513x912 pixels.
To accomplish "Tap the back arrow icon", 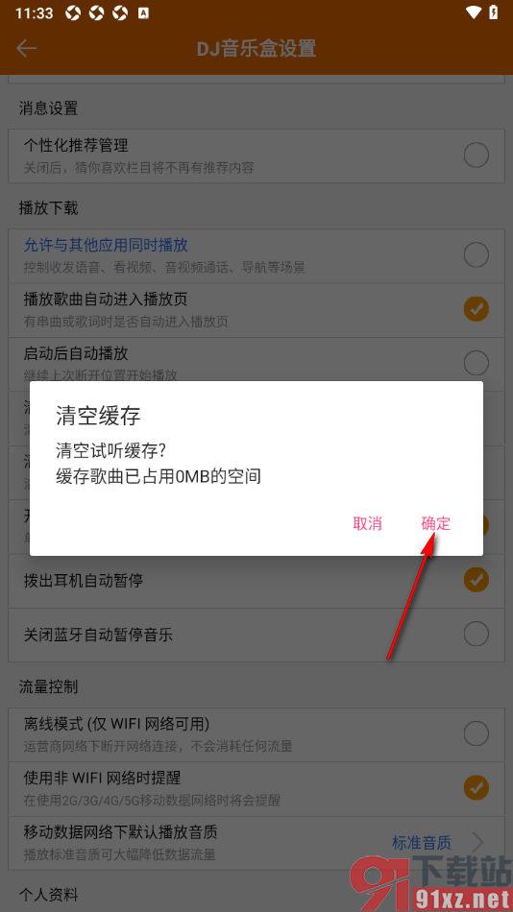I will (26, 49).
